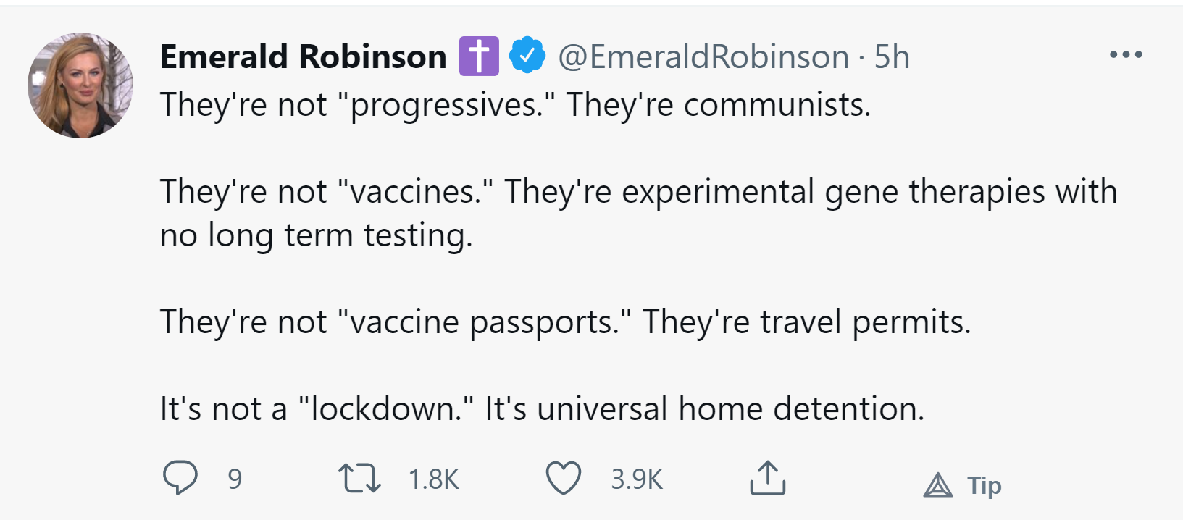Screen dimensions: 1183x520
Task: Click the triangular Tip icon
Action: click(x=938, y=485)
